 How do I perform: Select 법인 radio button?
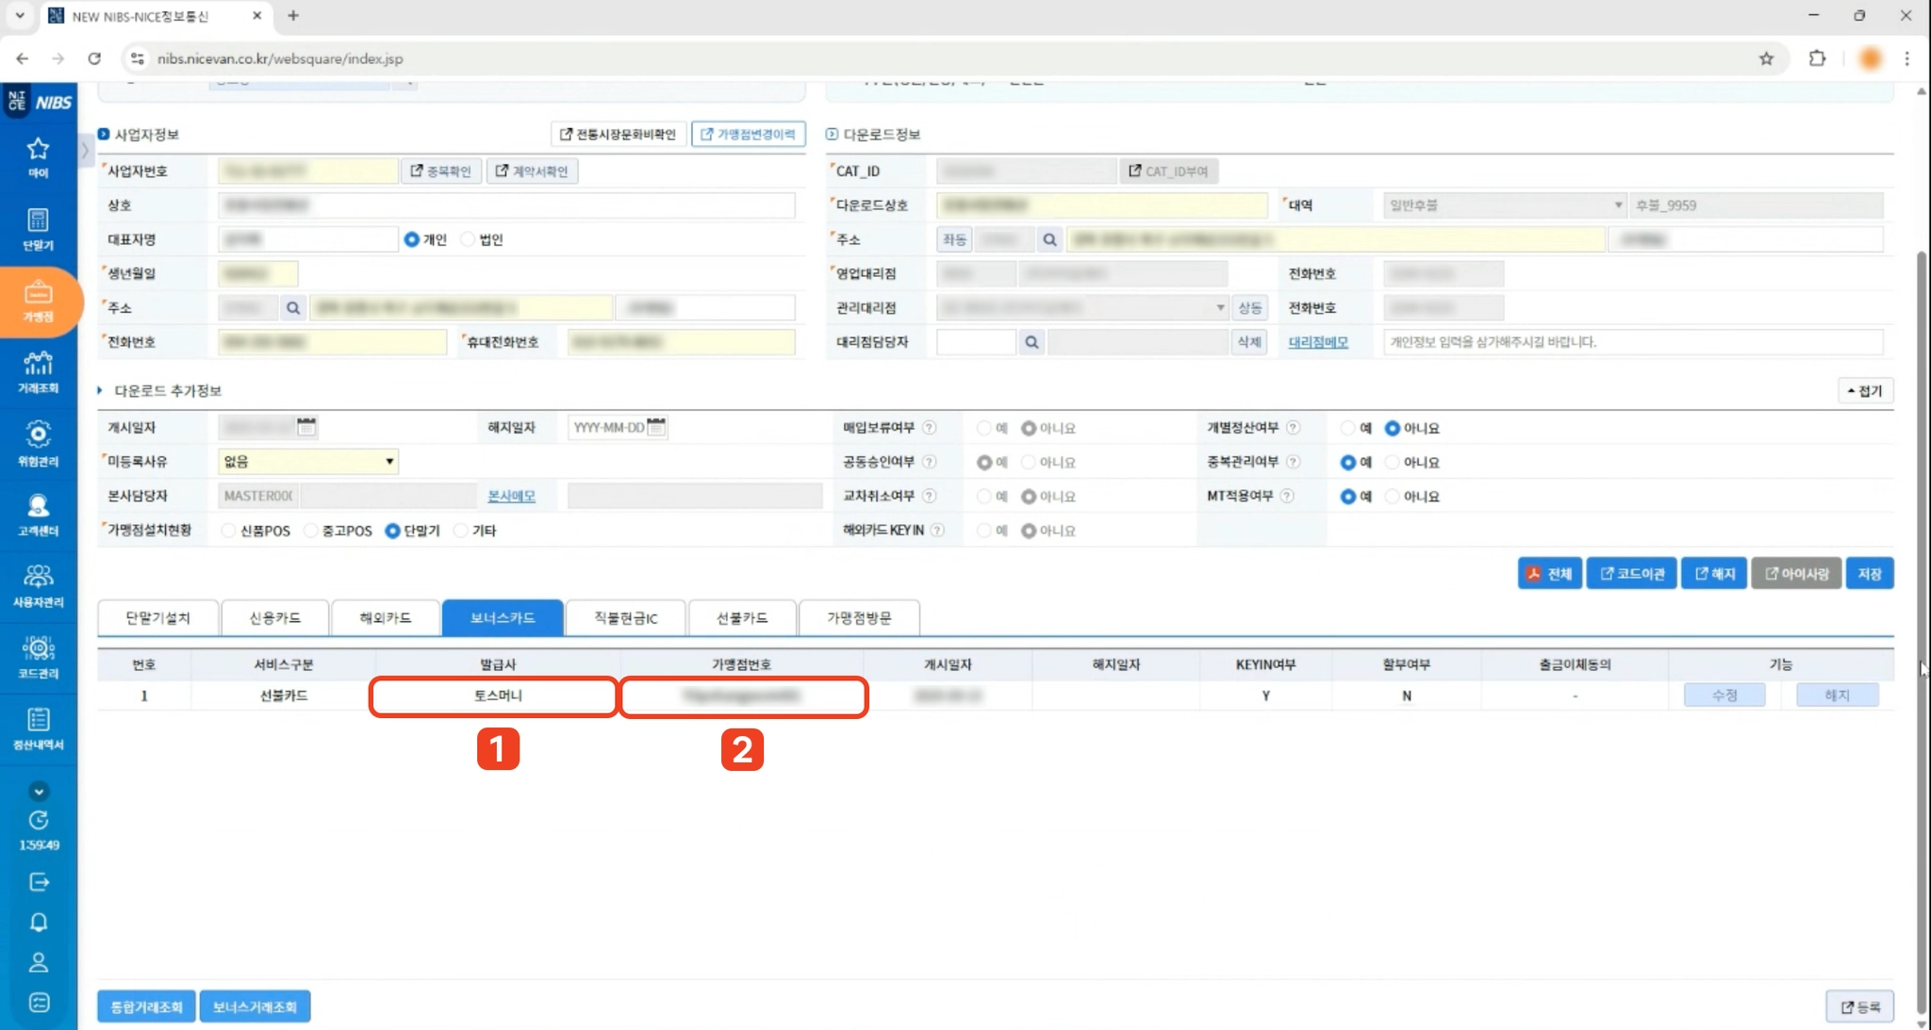tap(469, 239)
